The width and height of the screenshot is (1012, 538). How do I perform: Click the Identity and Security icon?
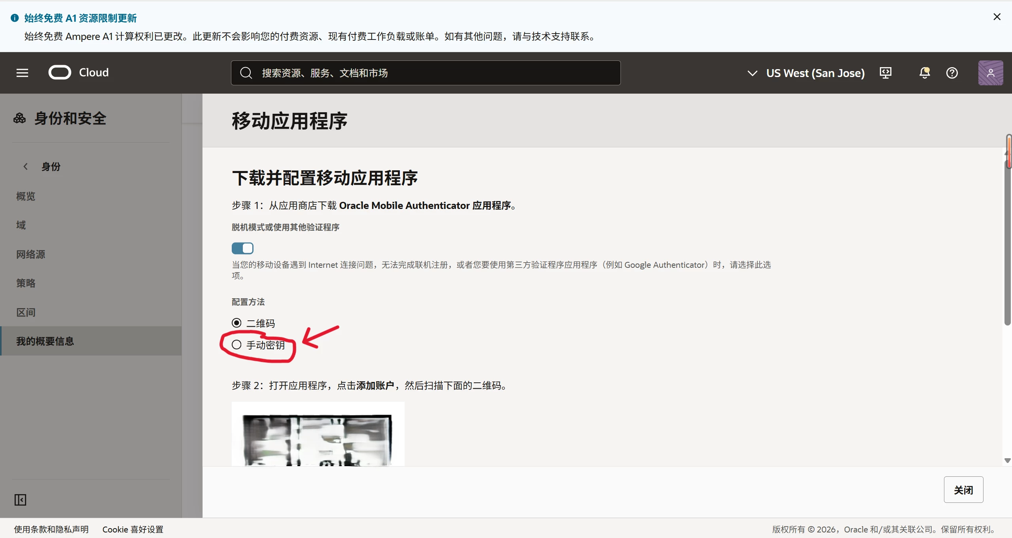pos(19,118)
